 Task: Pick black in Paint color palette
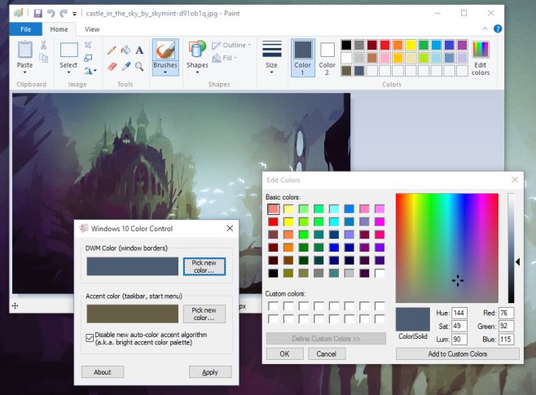tap(346, 45)
